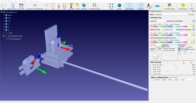The width and height of the screenshot is (196, 103).
Task: Save the station
Action: 21,6
